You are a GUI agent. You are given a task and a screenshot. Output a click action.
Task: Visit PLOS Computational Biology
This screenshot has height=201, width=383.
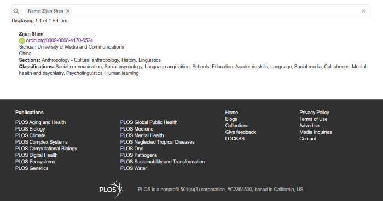click(x=46, y=149)
